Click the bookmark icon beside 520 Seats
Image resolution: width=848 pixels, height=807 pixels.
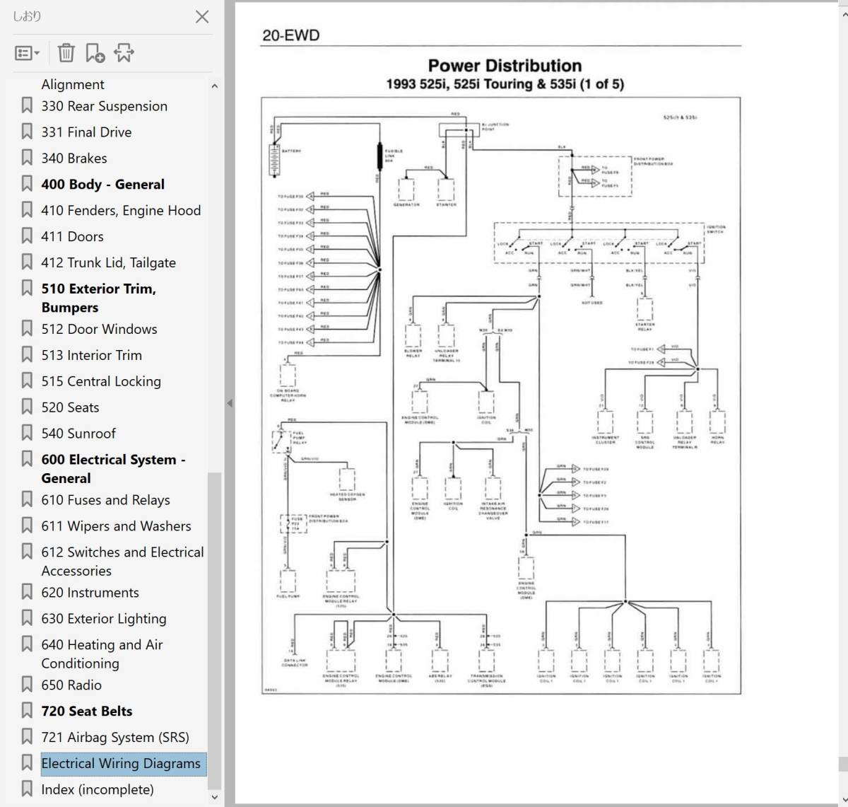click(27, 407)
